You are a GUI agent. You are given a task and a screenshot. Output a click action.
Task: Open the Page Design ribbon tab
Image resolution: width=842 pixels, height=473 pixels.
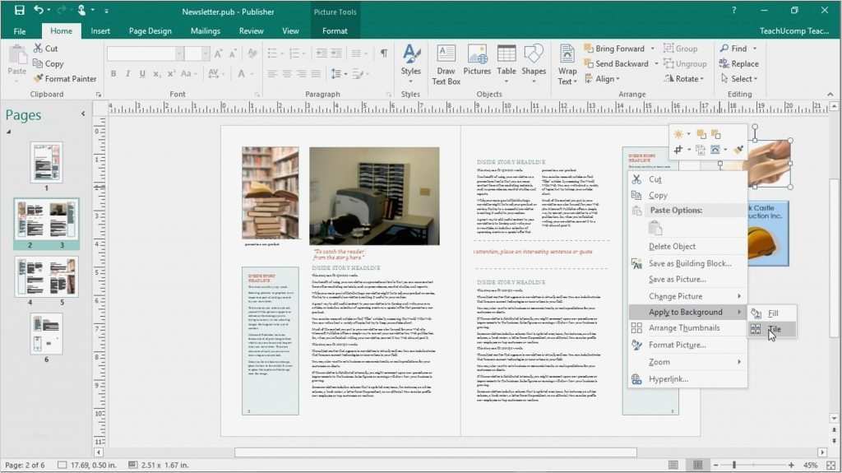pos(150,31)
